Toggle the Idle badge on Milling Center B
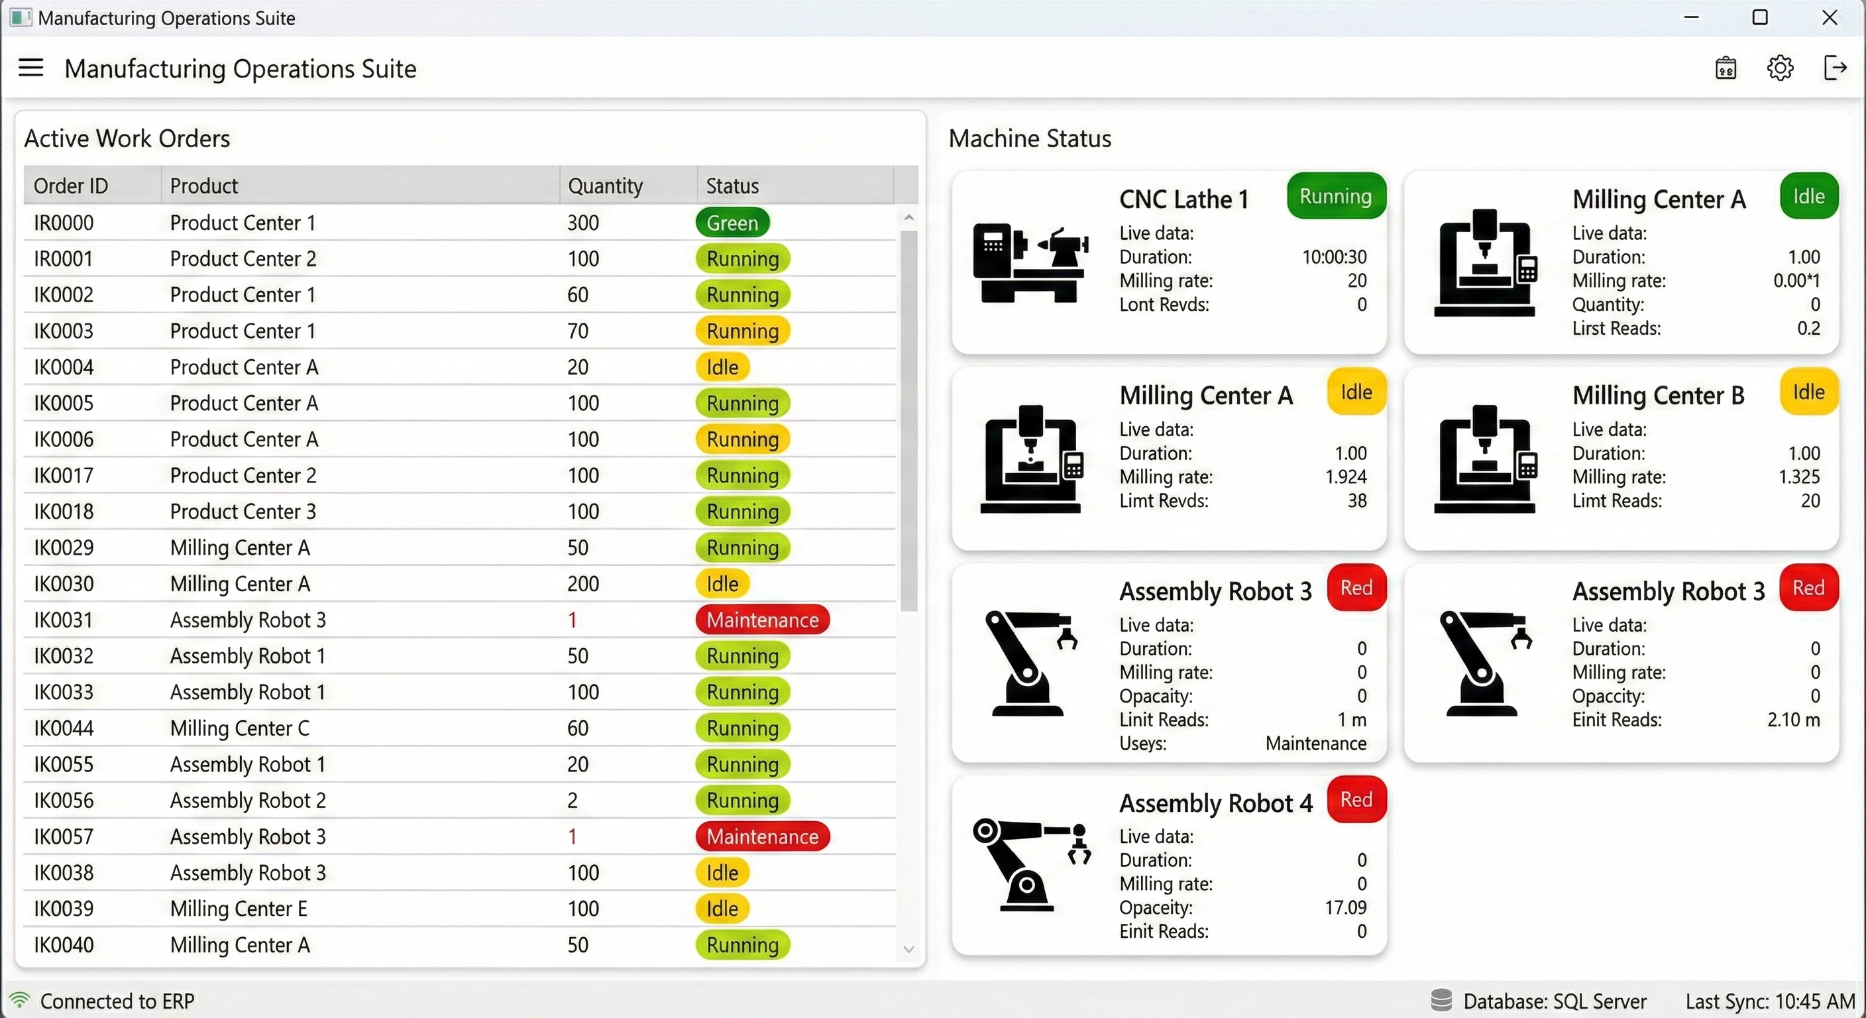Viewport: 1866px width, 1018px height. pos(1808,392)
